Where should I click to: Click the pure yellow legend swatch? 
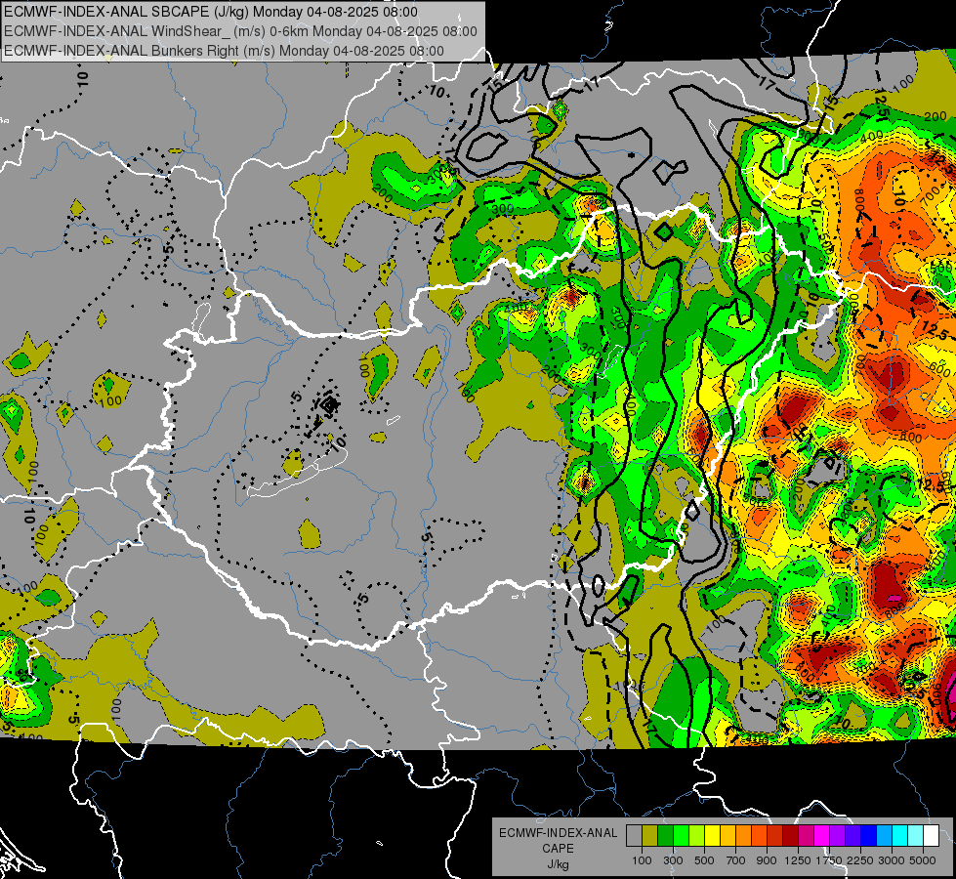click(712, 835)
